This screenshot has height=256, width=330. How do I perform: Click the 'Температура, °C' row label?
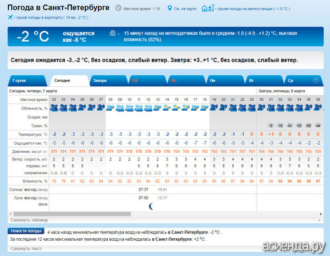33,135
